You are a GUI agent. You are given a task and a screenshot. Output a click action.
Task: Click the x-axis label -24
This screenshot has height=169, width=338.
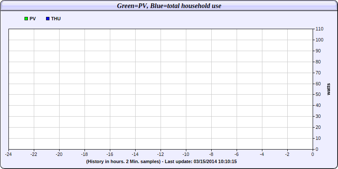(8, 154)
